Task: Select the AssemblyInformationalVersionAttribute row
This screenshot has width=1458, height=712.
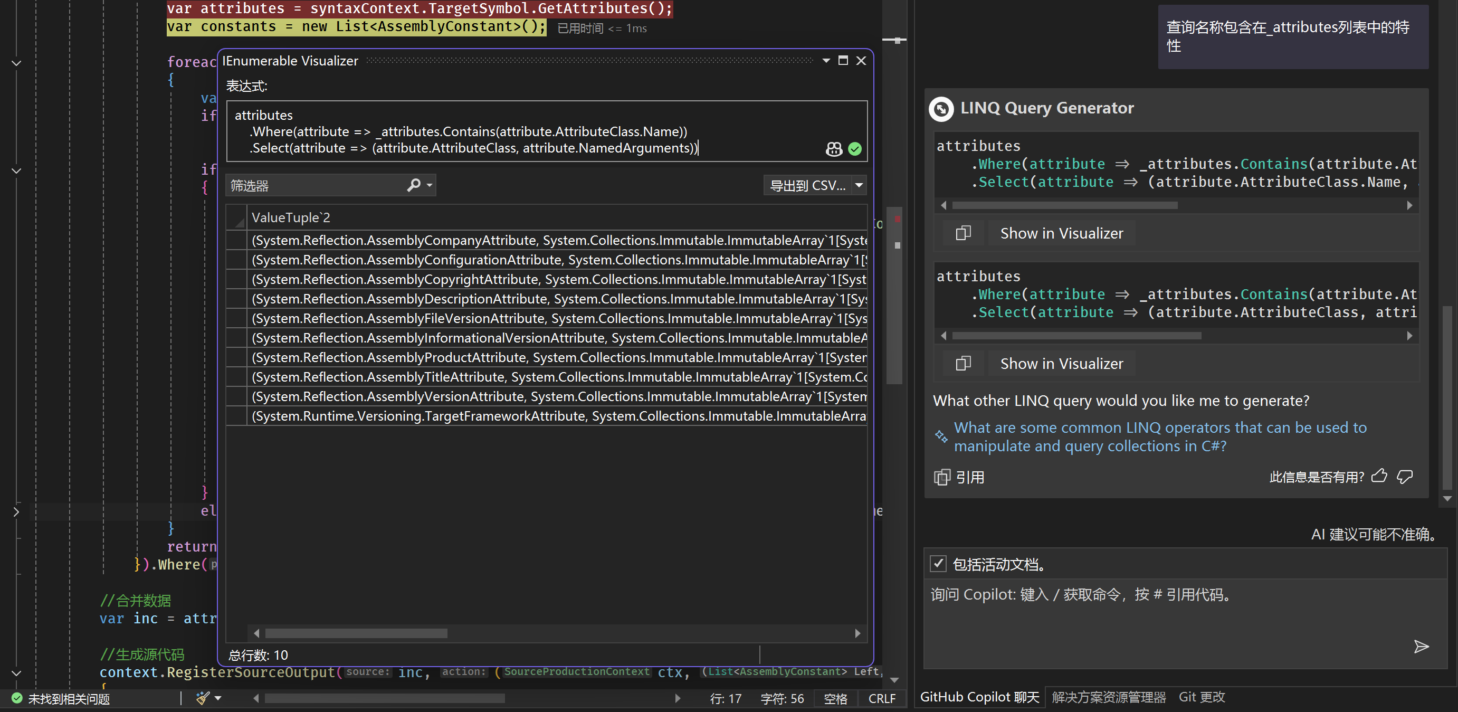Action: (557, 338)
